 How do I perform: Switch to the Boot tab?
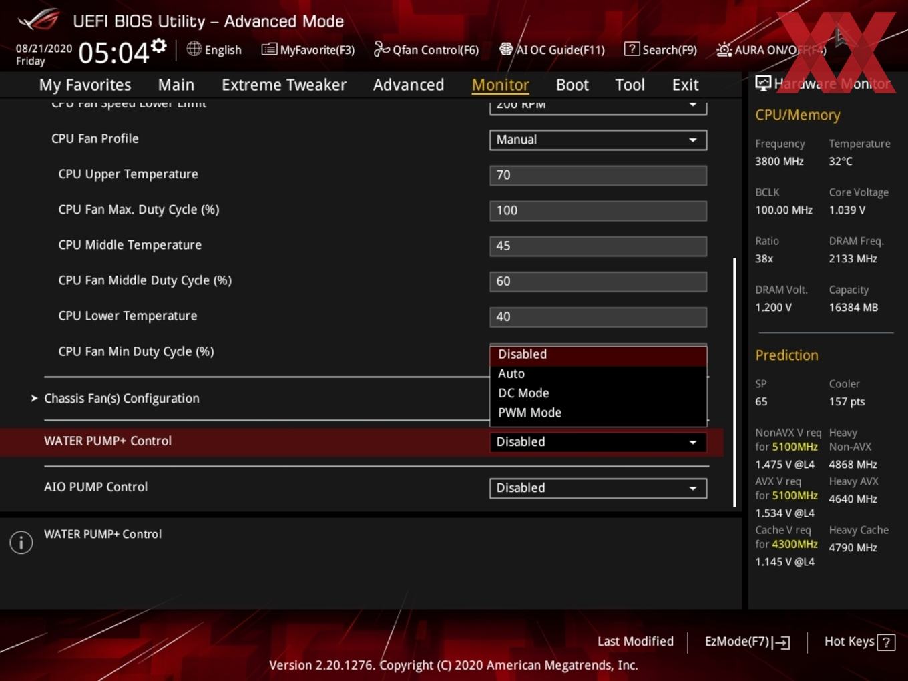572,85
